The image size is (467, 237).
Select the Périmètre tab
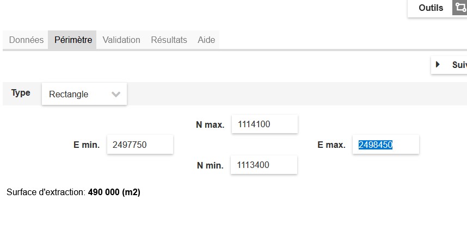73,40
